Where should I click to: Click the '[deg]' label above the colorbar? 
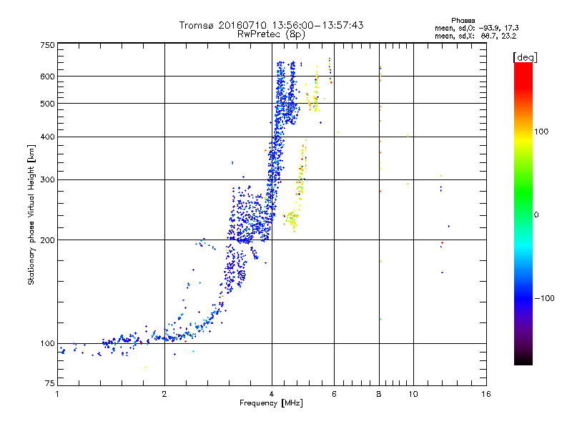[x=525, y=57]
